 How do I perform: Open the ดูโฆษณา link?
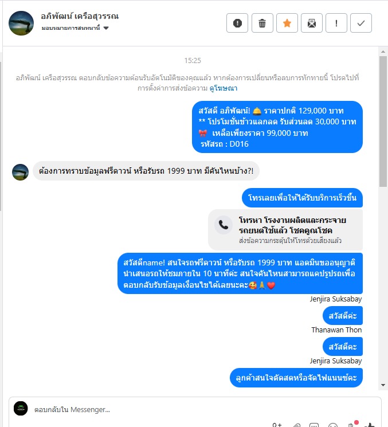[224, 88]
